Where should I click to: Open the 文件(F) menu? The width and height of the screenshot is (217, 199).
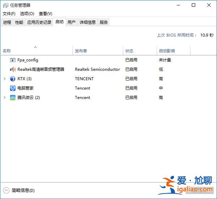point(9,14)
